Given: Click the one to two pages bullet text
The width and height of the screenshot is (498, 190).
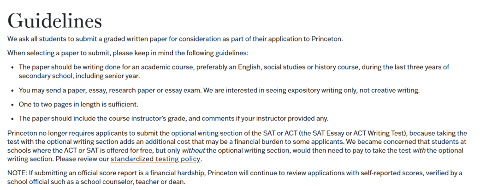Looking at the screenshot, I should 78,104.
